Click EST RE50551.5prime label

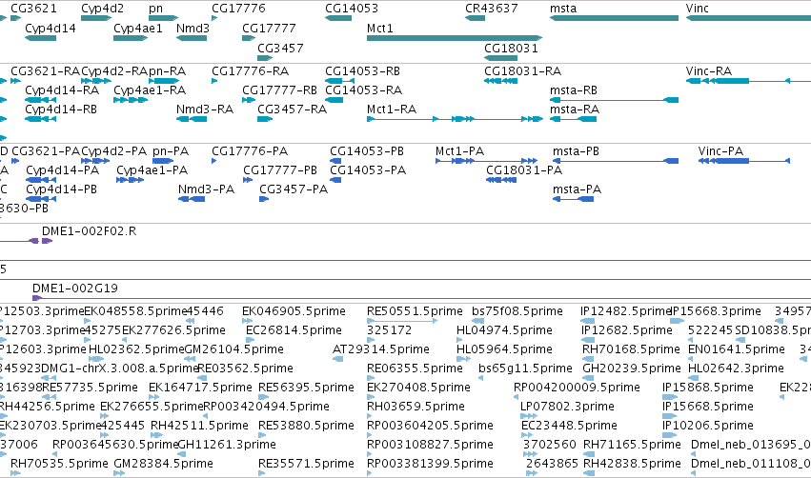[415, 311]
